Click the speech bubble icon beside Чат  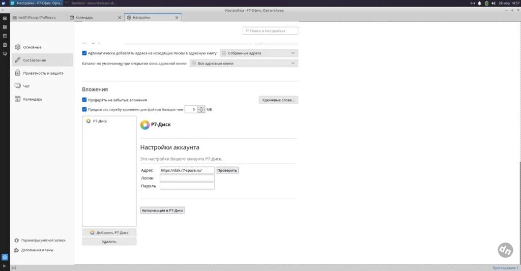click(x=18, y=86)
